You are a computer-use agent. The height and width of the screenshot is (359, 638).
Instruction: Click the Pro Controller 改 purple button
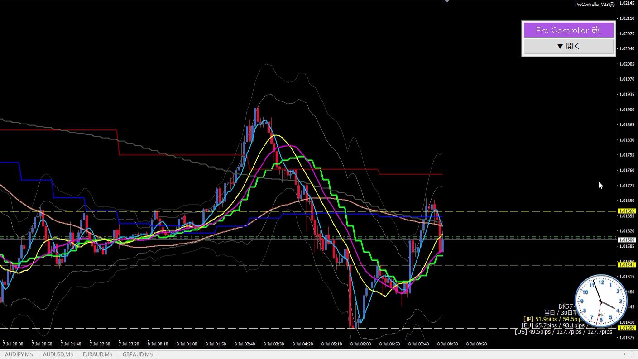click(x=569, y=30)
